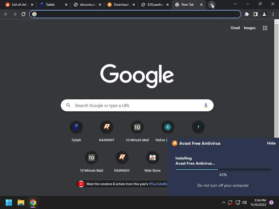This screenshot has width=279, height=209.
Task: Open first-row RAINWAY shortcut
Action: pos(107,131)
